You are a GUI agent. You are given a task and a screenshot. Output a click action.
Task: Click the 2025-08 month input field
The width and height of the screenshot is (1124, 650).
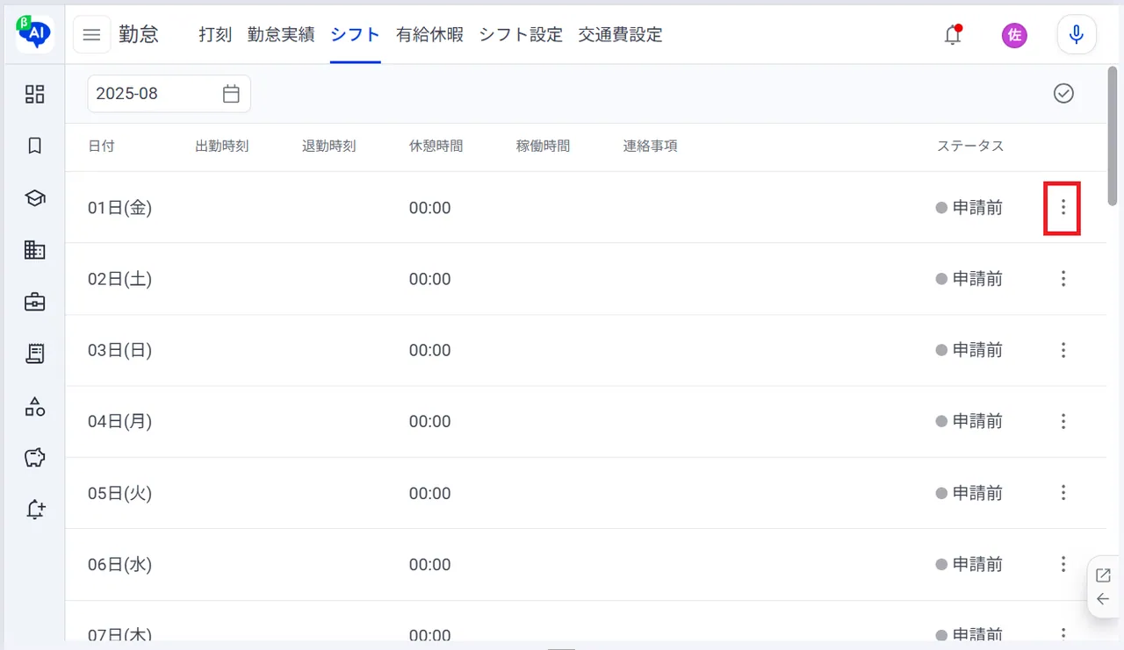click(x=169, y=94)
